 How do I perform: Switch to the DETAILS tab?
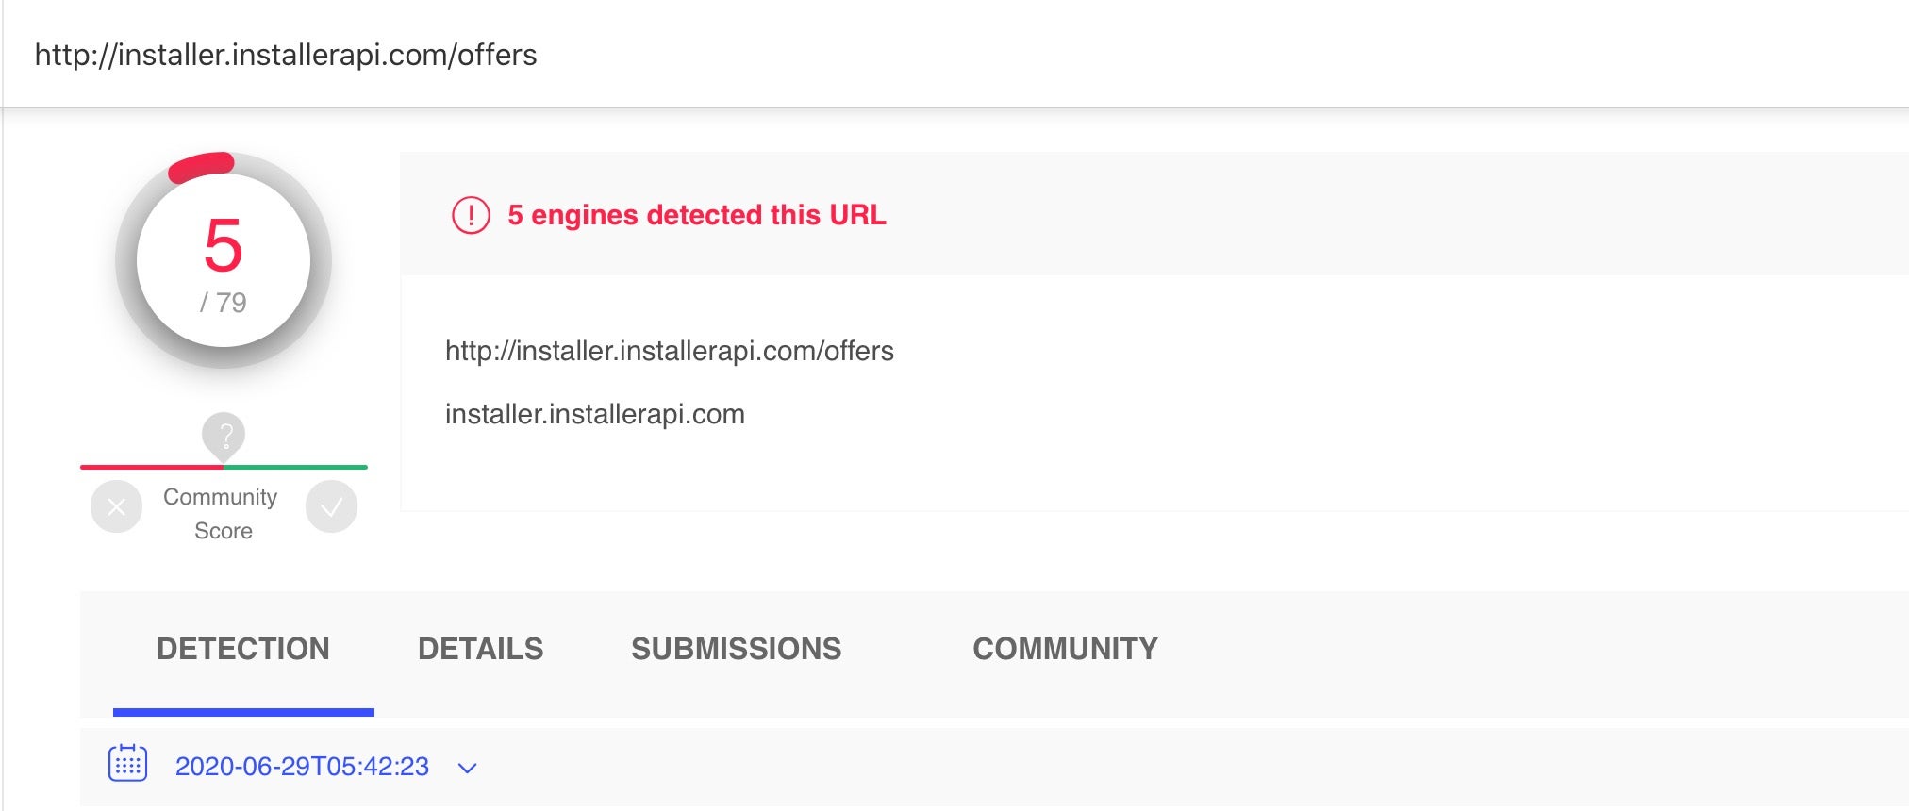[480, 649]
